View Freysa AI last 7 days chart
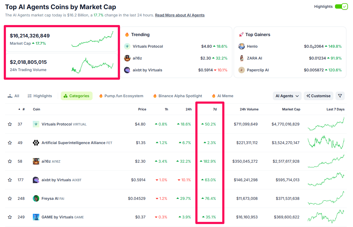Image resolution: width=353 pixels, height=227 pixels. pos(326,198)
